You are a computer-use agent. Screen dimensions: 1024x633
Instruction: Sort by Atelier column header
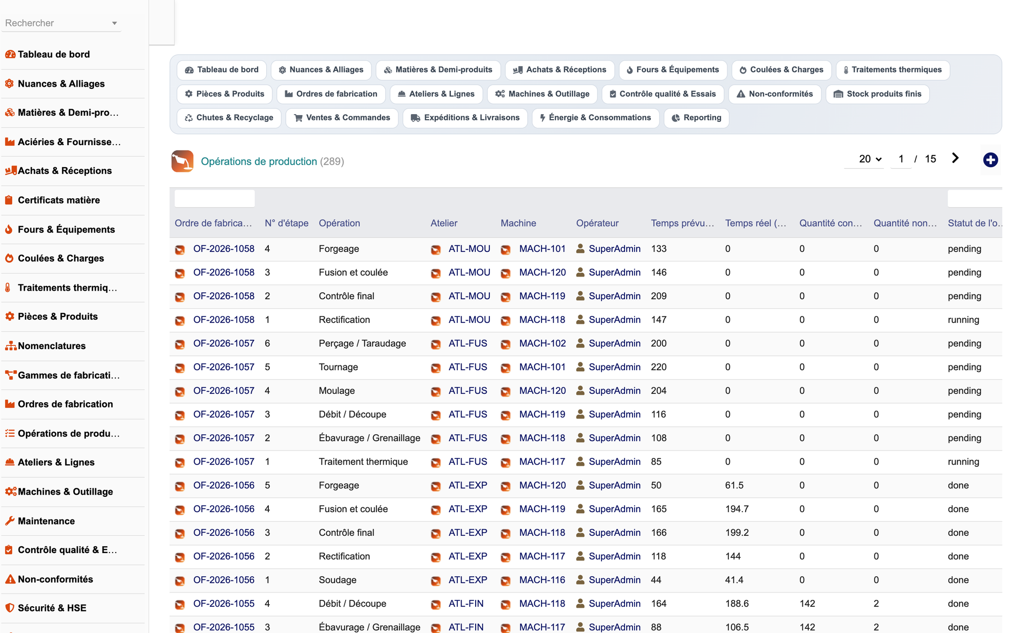(444, 223)
